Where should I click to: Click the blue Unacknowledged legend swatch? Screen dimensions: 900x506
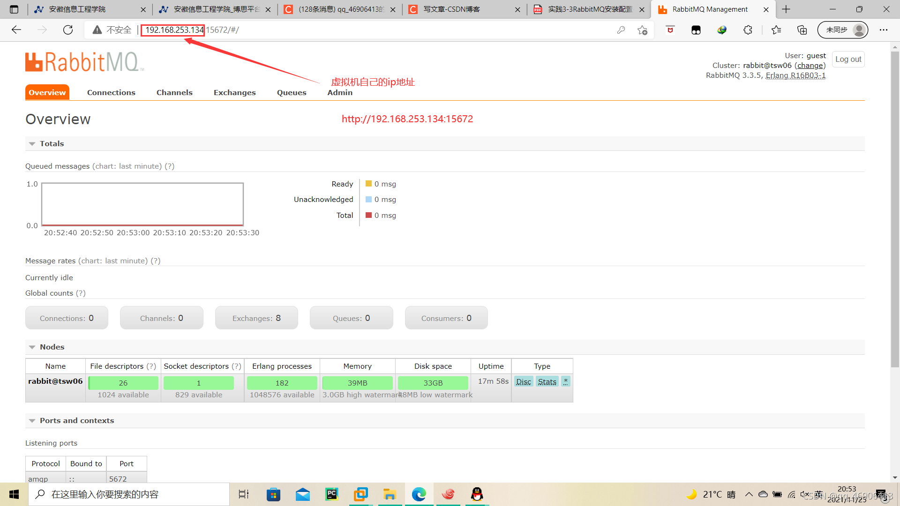(369, 199)
